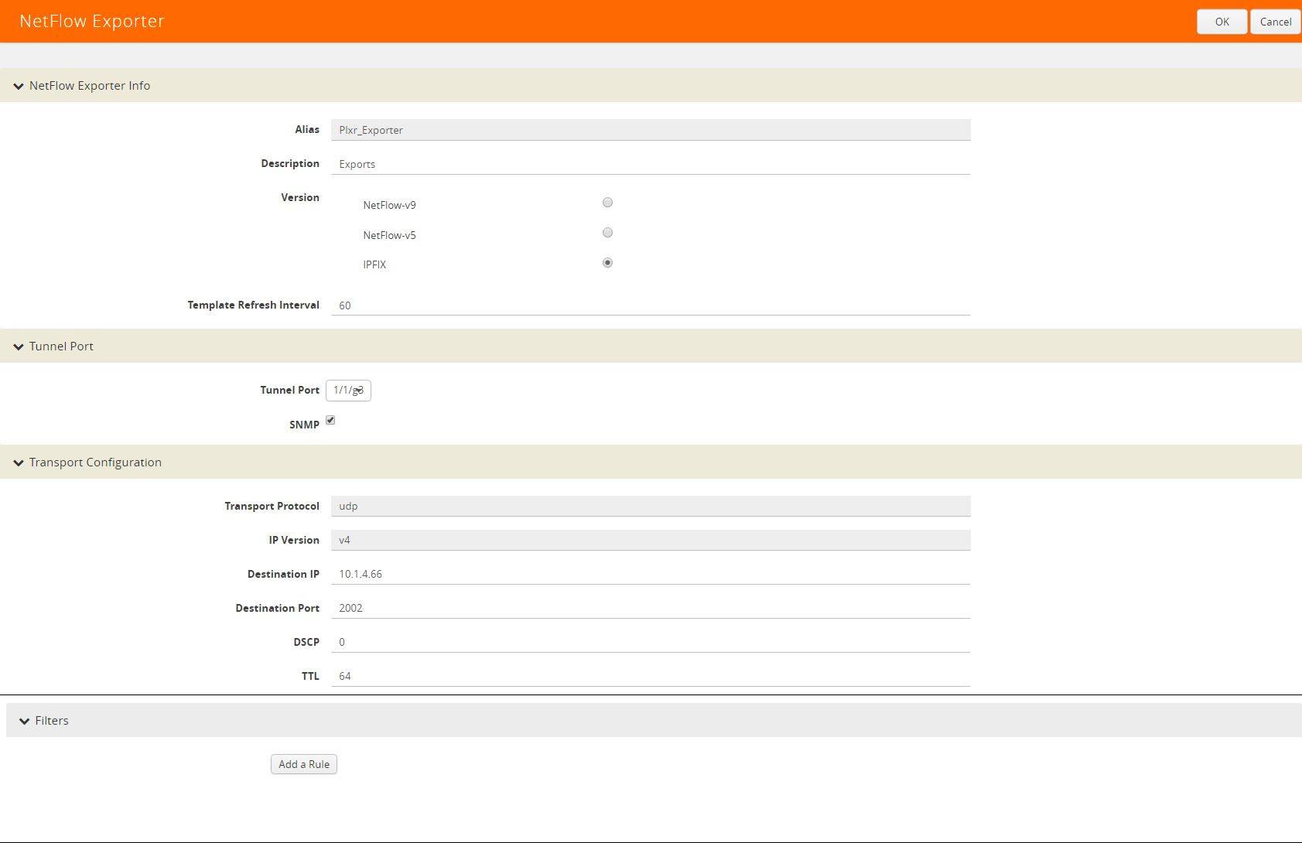Screen dimensions: 1302x843
Task: Click the Destination IP label
Action: [283, 574]
